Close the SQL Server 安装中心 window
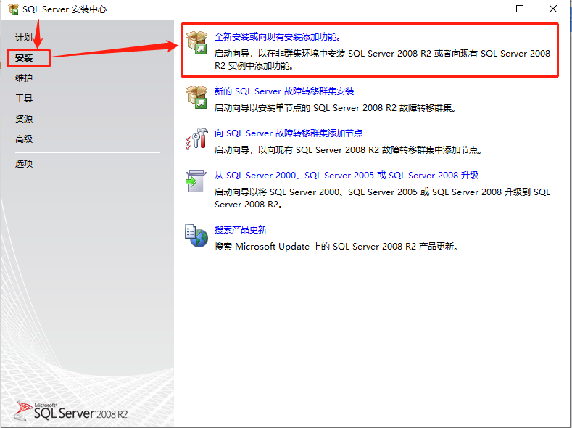Image resolution: width=572 pixels, height=428 pixels. (553, 9)
